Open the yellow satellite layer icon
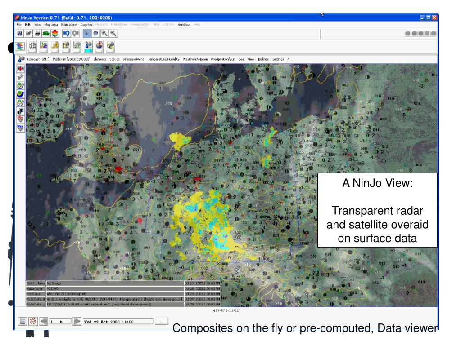Viewport: 461px width, 345px height. (54, 46)
